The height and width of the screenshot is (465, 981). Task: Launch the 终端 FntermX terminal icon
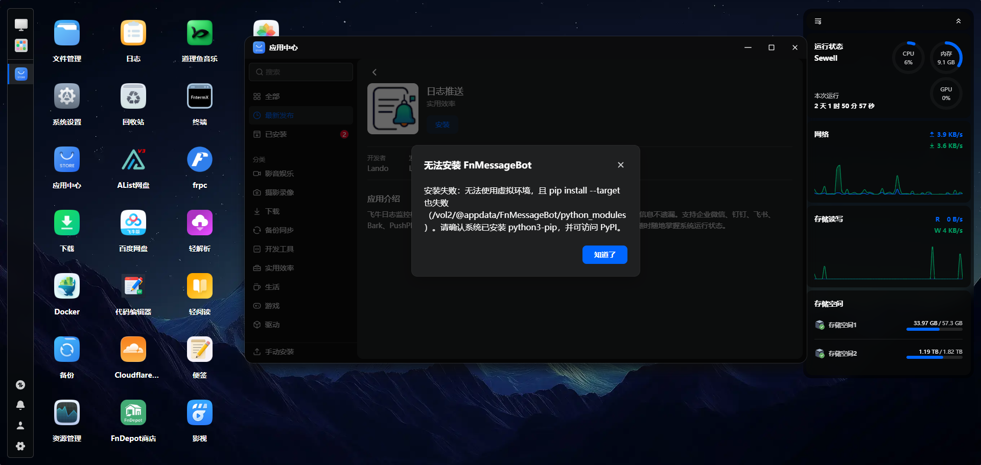[200, 96]
